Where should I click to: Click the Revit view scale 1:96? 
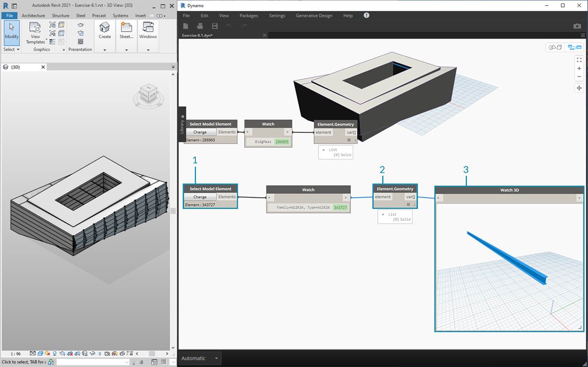click(16, 354)
